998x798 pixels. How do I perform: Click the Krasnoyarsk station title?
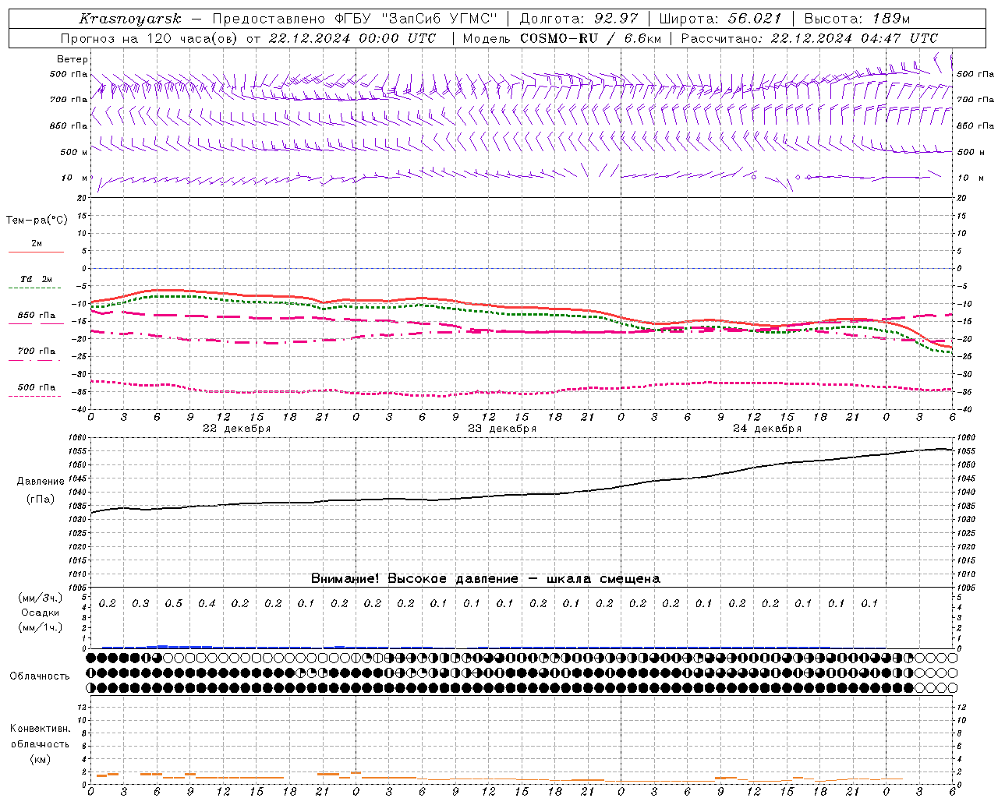[130, 19]
